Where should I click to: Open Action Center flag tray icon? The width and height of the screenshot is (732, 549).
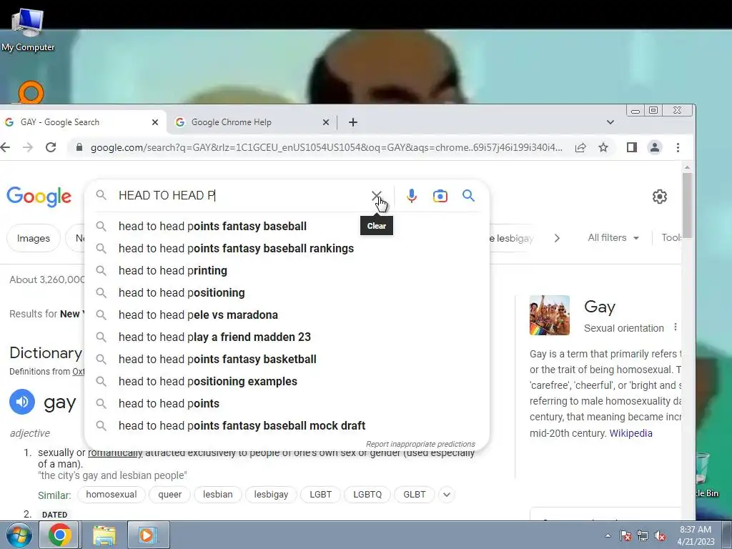click(625, 536)
